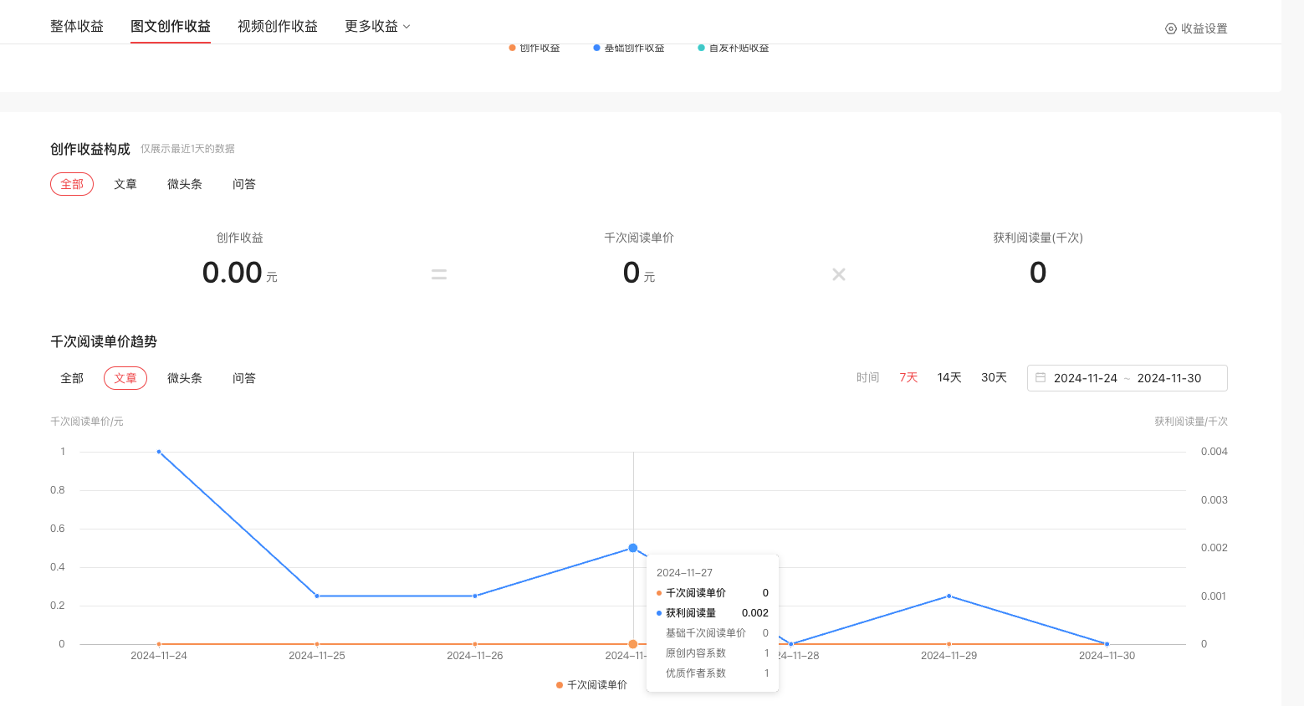Select 问答 filter under 创作收益构成

(244, 184)
